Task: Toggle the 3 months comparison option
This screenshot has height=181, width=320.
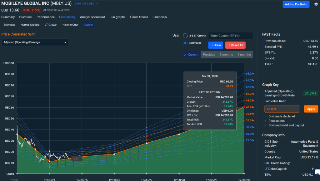Action: 226,55
